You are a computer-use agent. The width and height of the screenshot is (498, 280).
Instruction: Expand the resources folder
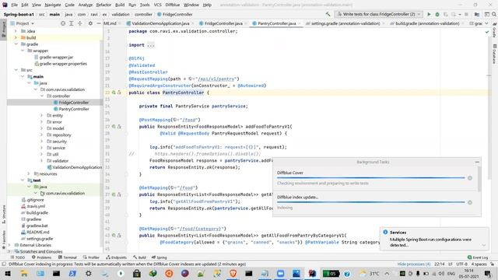29,174
